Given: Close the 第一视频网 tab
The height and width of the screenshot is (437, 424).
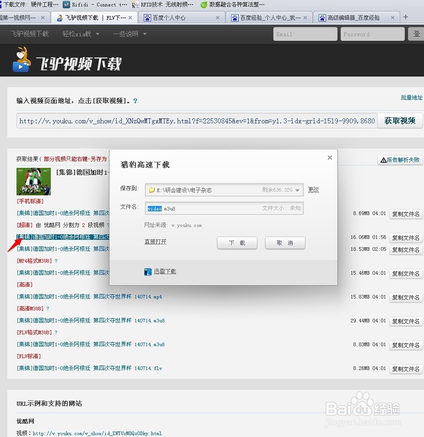Looking at the screenshot, I should tap(43, 17).
